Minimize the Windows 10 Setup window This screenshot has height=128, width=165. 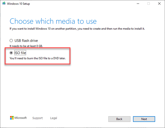click(138, 4)
